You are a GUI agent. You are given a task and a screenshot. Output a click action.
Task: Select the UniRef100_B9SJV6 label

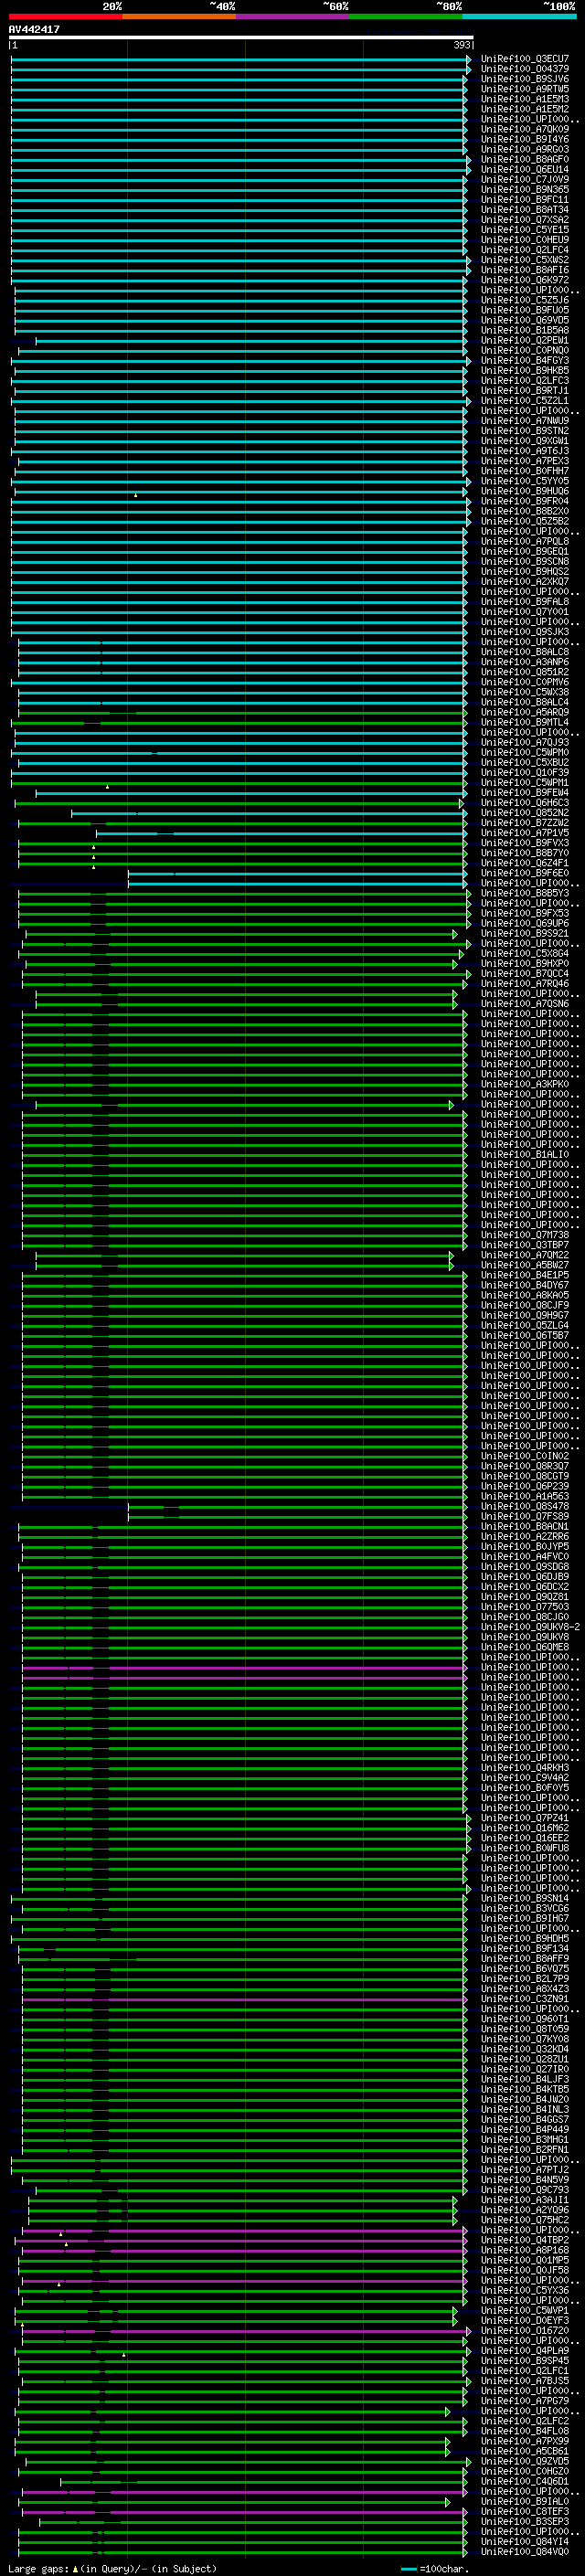tap(524, 79)
